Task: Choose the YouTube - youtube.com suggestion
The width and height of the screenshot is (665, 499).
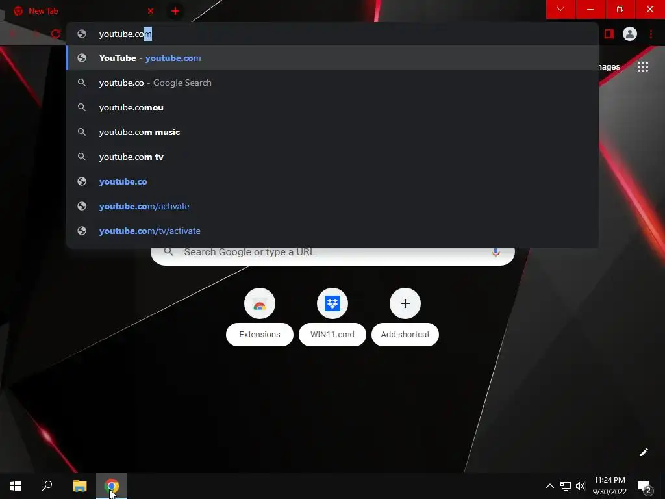Action: pyautogui.click(x=332, y=58)
